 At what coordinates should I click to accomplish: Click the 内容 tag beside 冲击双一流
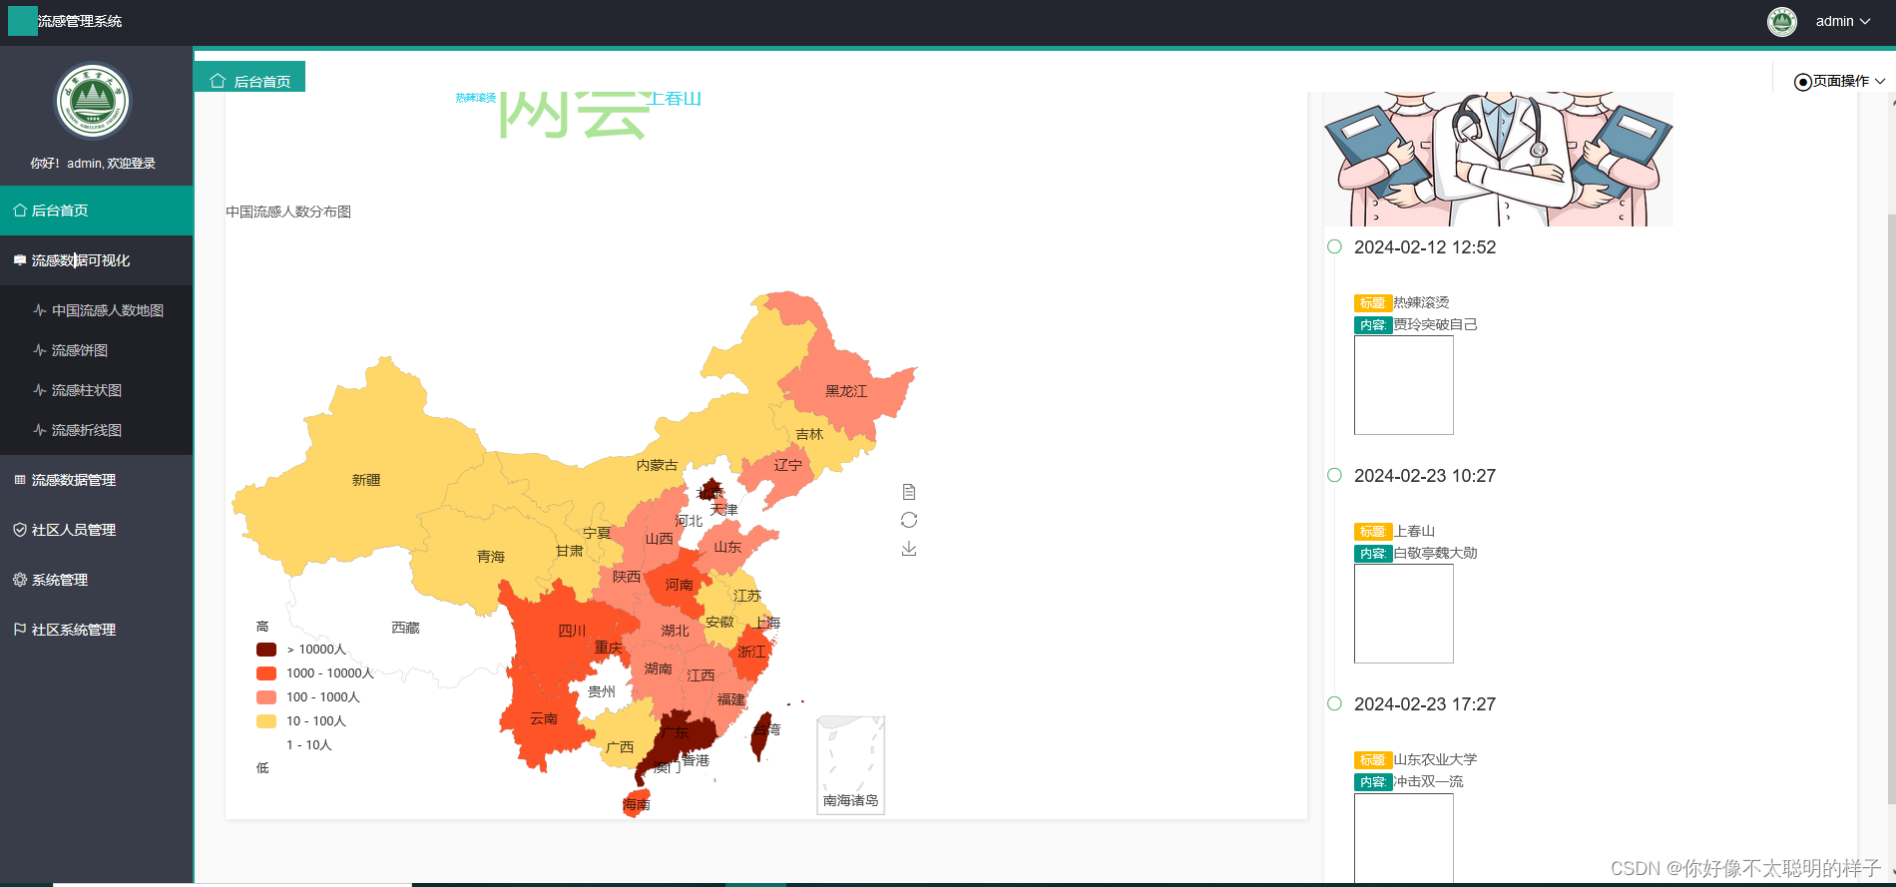click(x=1373, y=781)
